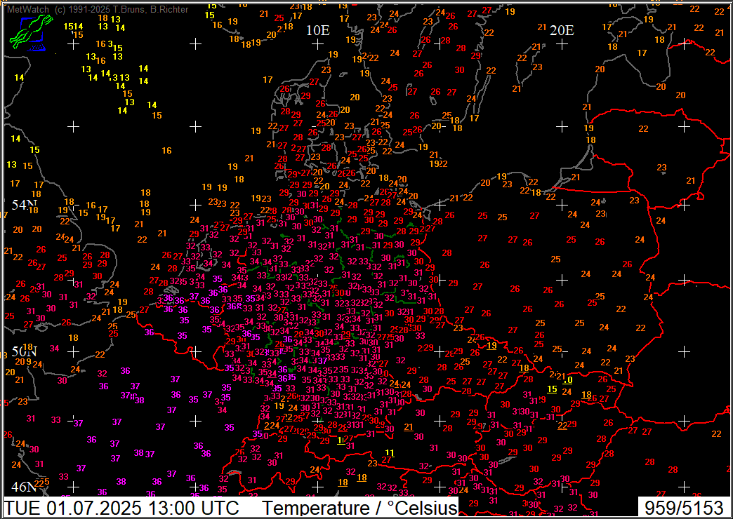Viewport: 733px width, 519px height.
Task: Click the underlined yellow 11 station value
Action: 390,452
